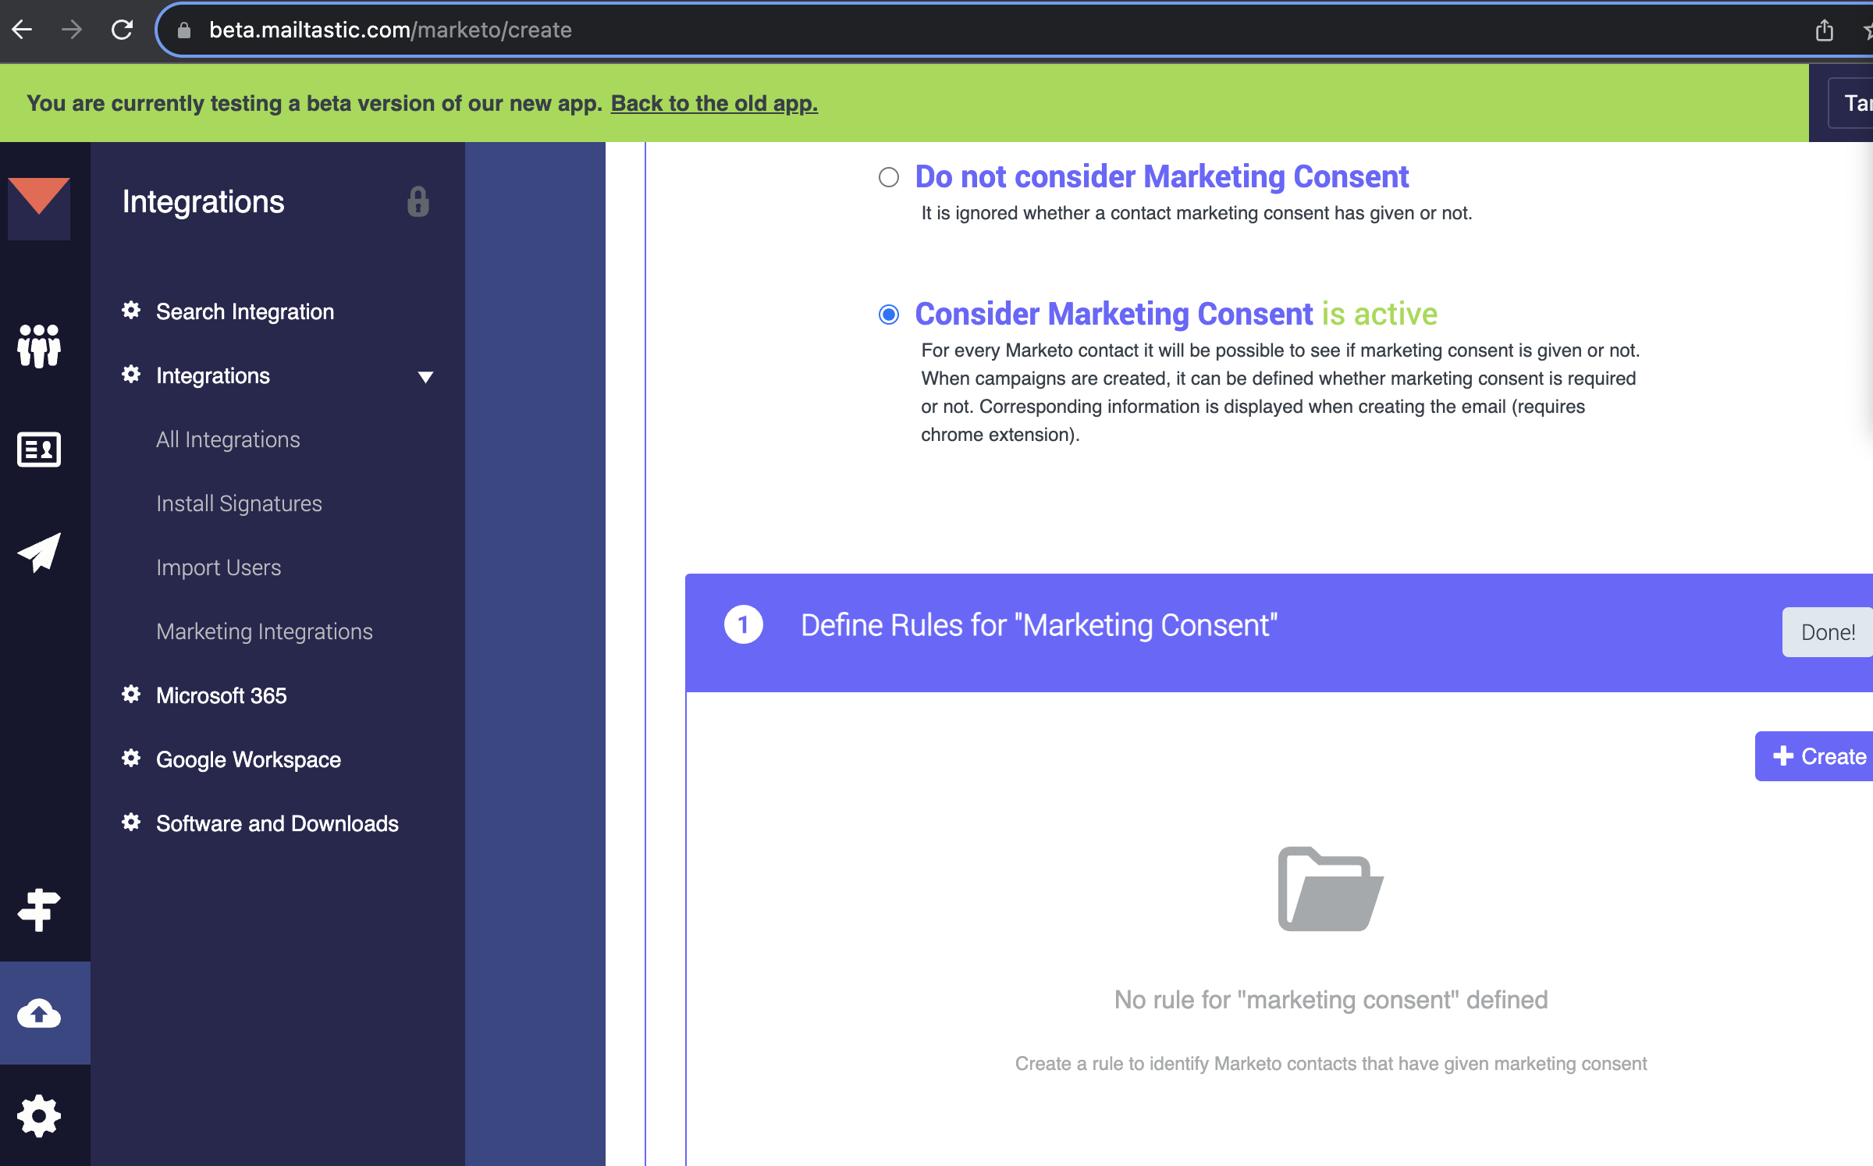
Task: Open All Integrations submenu item
Action: click(x=228, y=439)
